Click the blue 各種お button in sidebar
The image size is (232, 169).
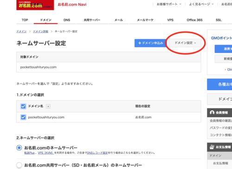click(219, 84)
